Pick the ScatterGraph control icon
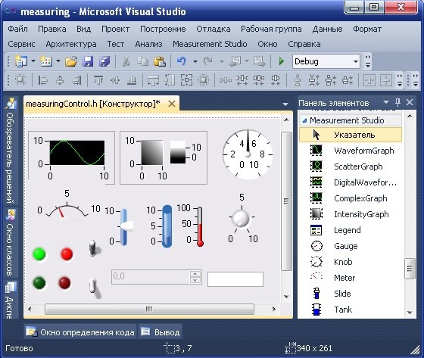This screenshot has width=424, height=358. [316, 167]
